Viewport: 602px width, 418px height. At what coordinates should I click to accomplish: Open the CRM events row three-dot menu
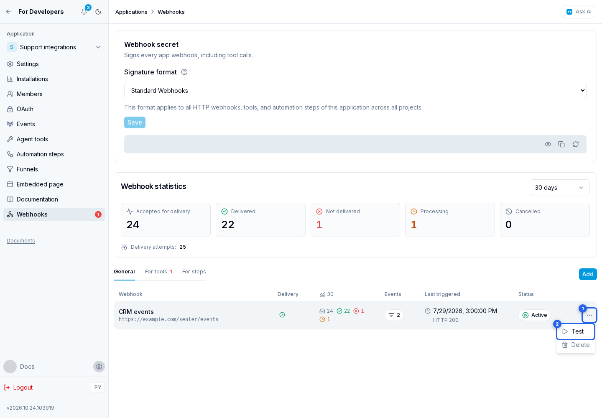pos(589,315)
